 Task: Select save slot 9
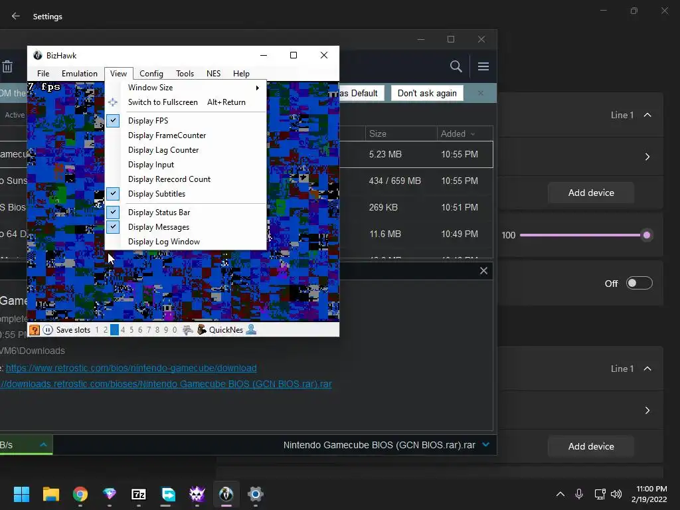tap(166, 330)
